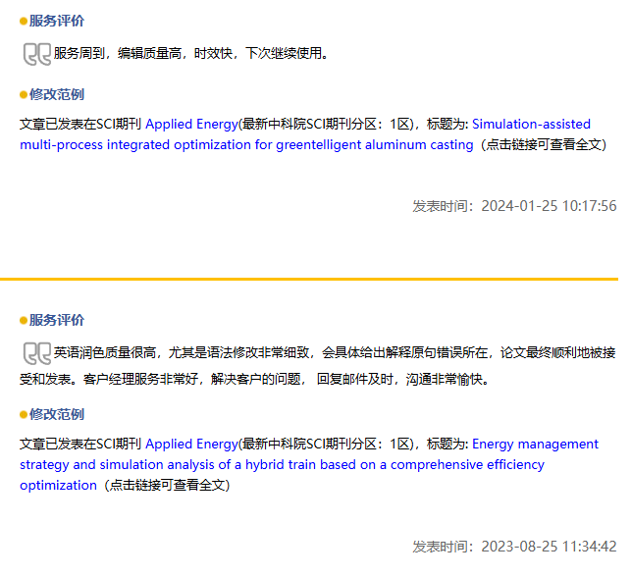Click yellow bullet before 服务评价 in aluminum casting entry
This screenshot has width=631, height=577.
(x=24, y=21)
